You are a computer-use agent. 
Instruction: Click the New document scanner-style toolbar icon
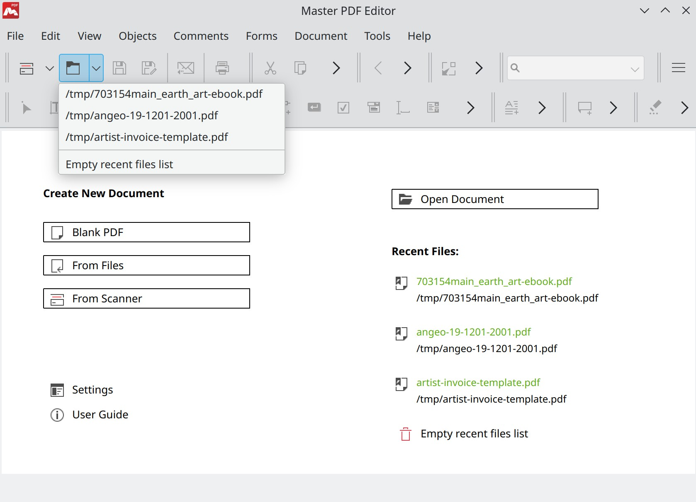(x=27, y=68)
